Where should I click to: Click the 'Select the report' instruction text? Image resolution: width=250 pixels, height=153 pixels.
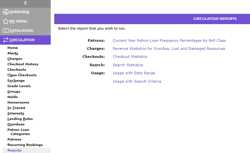92,28
